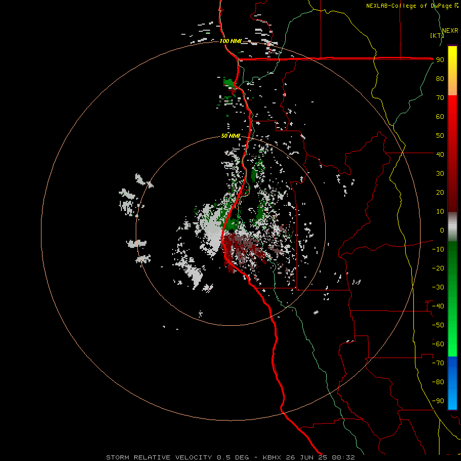The height and width of the screenshot is (461, 461).
Task: Click the -40 velocity scale label
Action: click(x=438, y=306)
